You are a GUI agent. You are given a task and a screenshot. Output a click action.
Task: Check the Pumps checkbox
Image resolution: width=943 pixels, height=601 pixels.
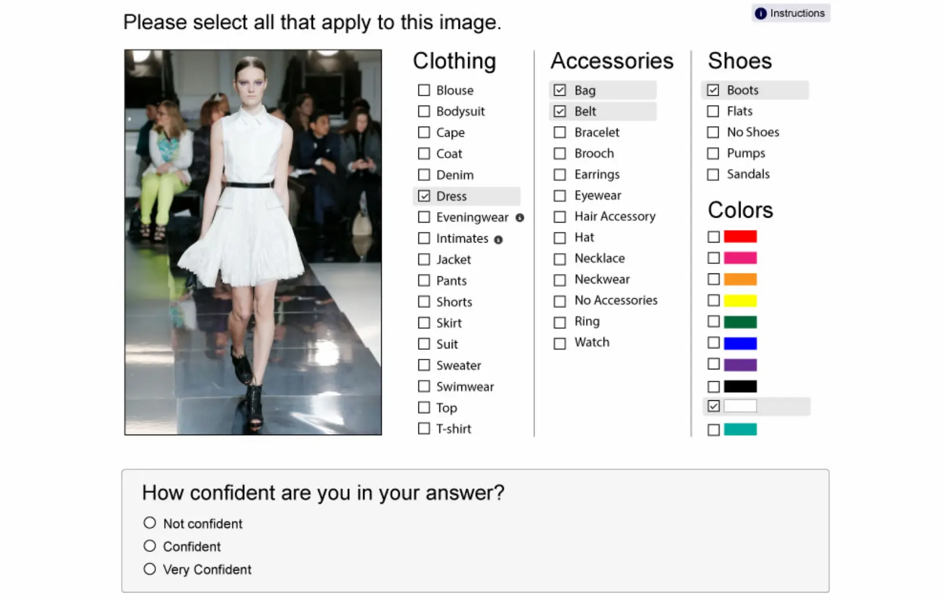[713, 153]
